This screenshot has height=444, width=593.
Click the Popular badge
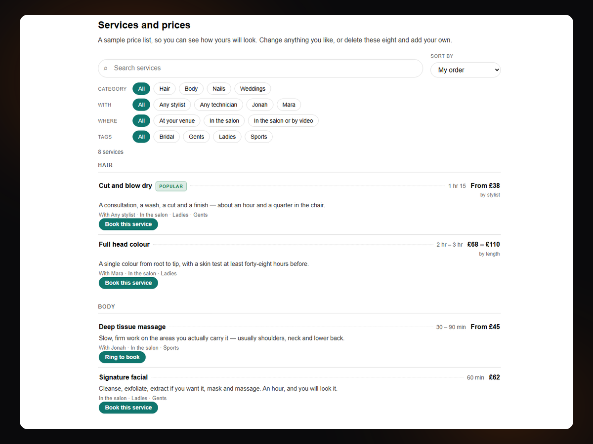tap(171, 186)
